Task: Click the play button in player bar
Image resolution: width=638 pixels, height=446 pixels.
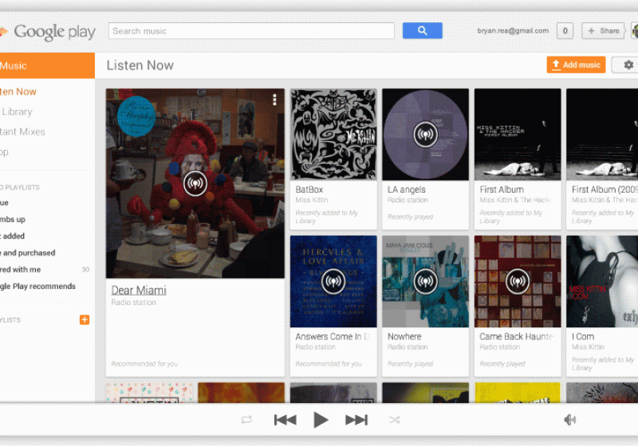Action: (321, 420)
